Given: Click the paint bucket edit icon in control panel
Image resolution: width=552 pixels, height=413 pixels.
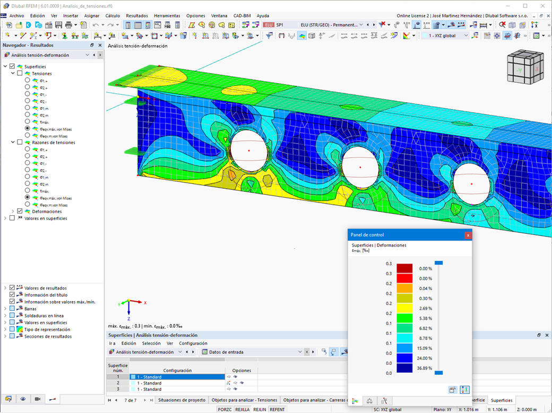Looking at the screenshot, I should click(452, 390).
